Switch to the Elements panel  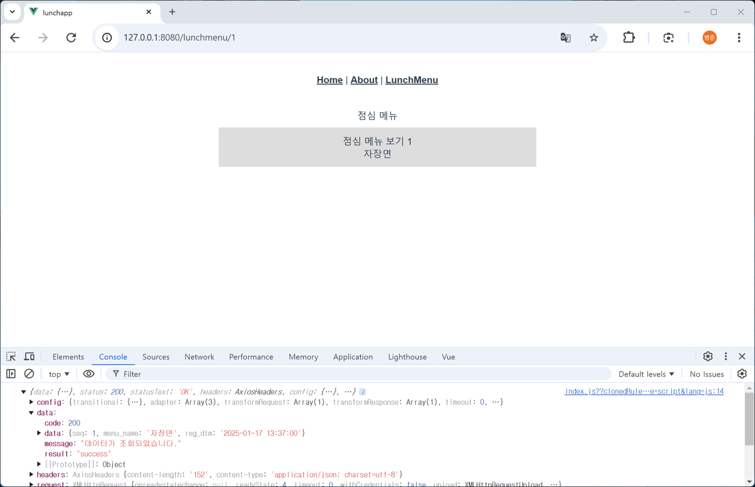68,357
